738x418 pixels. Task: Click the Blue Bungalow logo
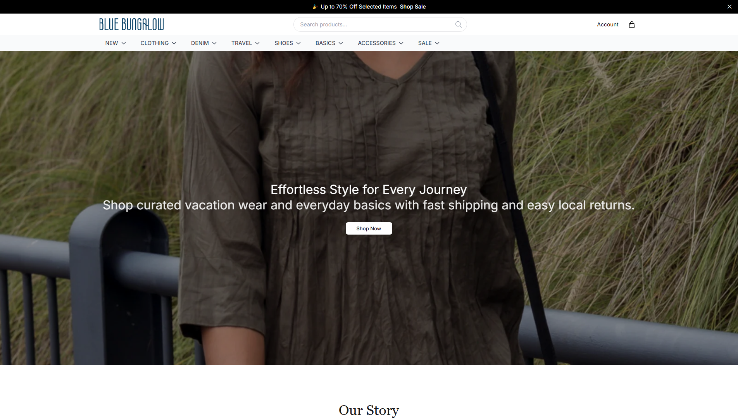pos(131,24)
